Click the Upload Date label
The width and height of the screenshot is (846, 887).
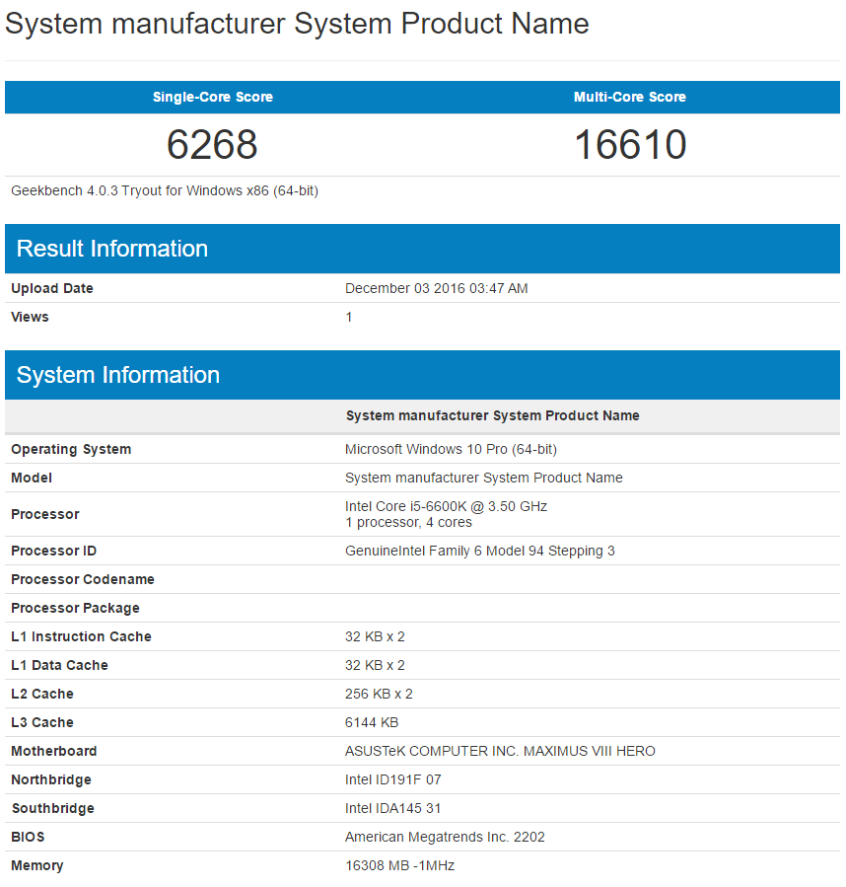coord(52,288)
